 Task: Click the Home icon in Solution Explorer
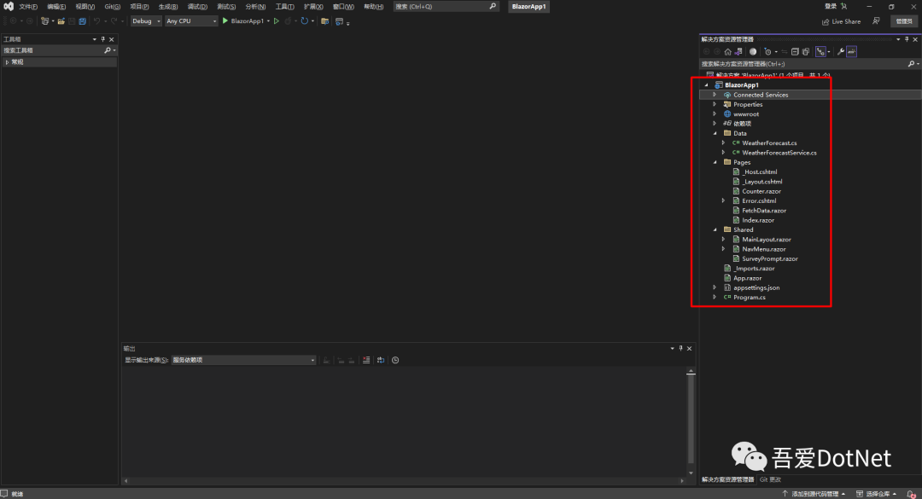pyautogui.click(x=728, y=52)
